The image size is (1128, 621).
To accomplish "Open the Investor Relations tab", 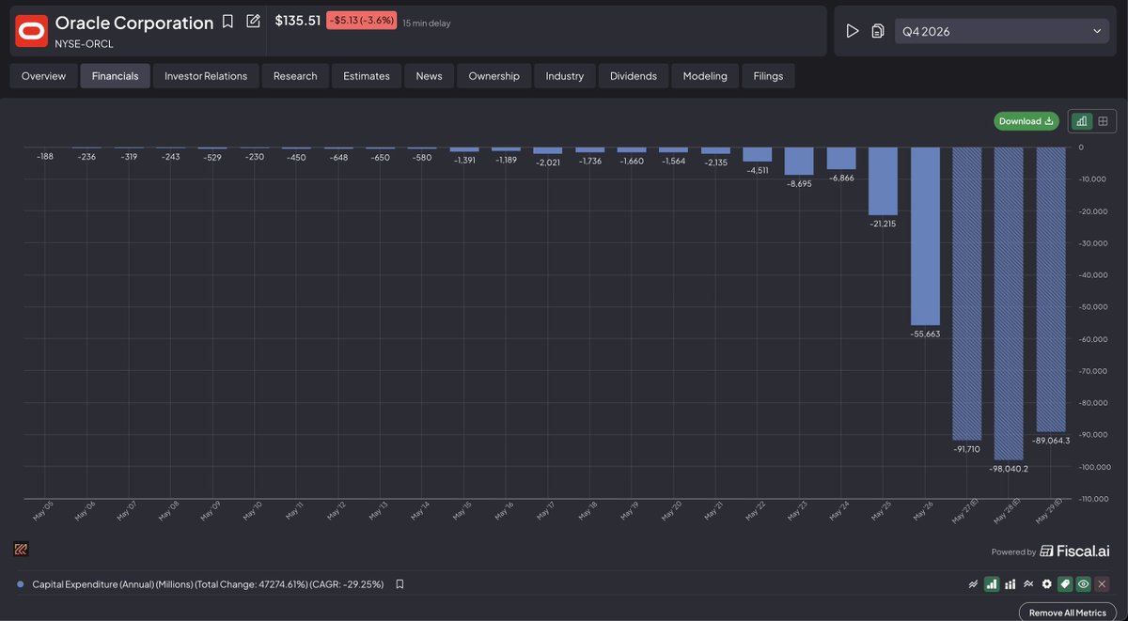I will tap(206, 76).
